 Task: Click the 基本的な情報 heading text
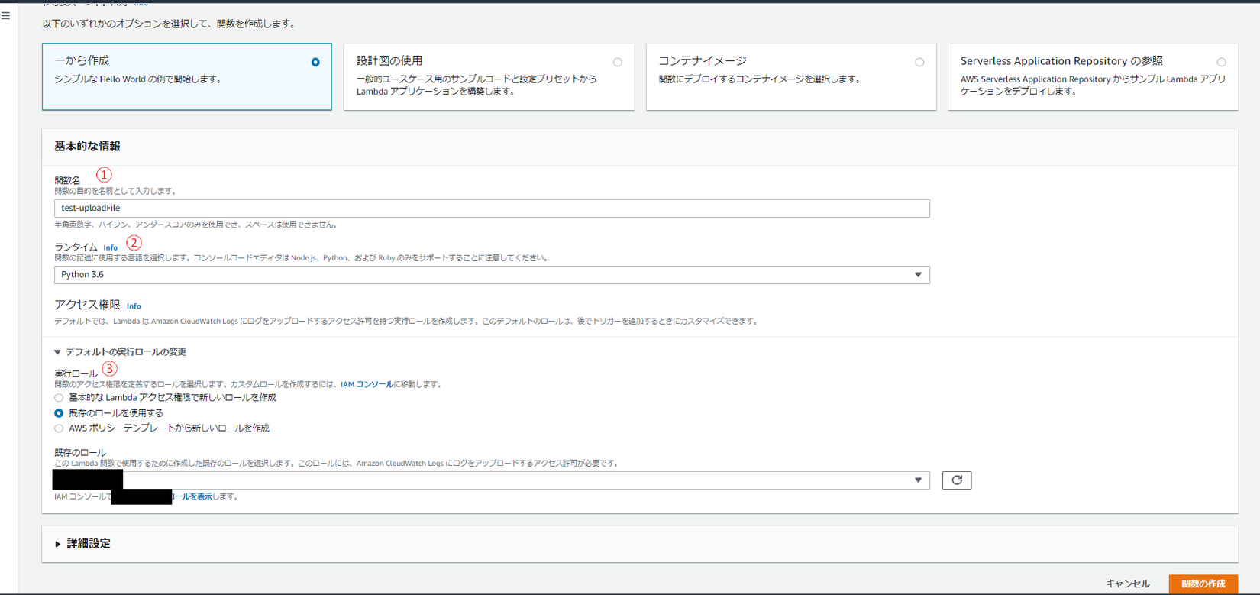(87, 147)
